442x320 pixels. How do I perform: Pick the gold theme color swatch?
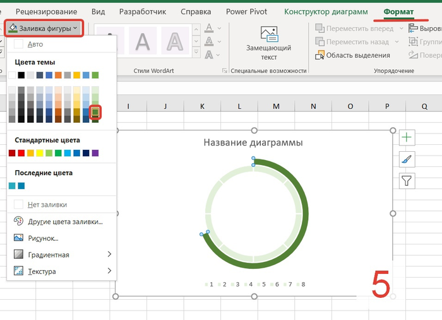coord(76,75)
